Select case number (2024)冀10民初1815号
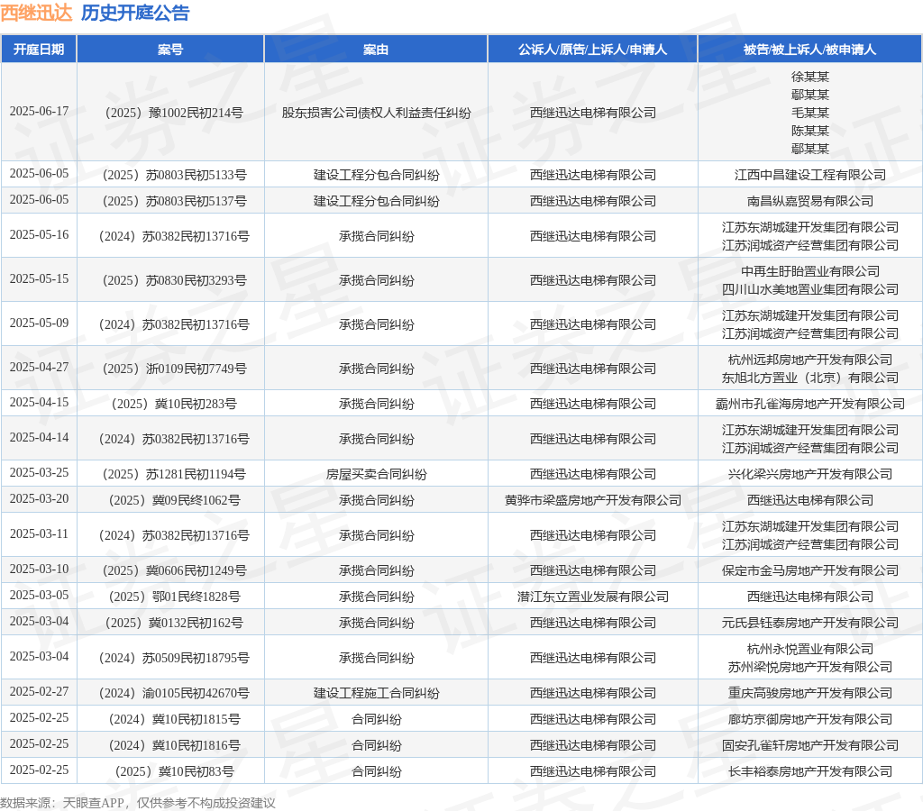Viewport: 923px width, 811px height. 170,719
